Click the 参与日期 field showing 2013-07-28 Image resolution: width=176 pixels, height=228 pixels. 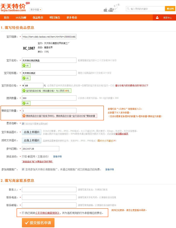tap(40, 149)
